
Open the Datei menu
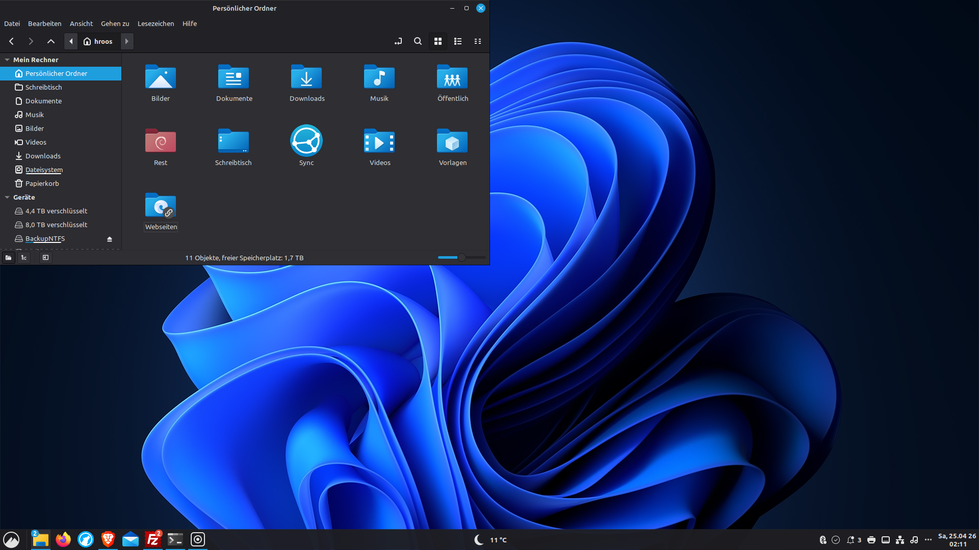coord(12,23)
